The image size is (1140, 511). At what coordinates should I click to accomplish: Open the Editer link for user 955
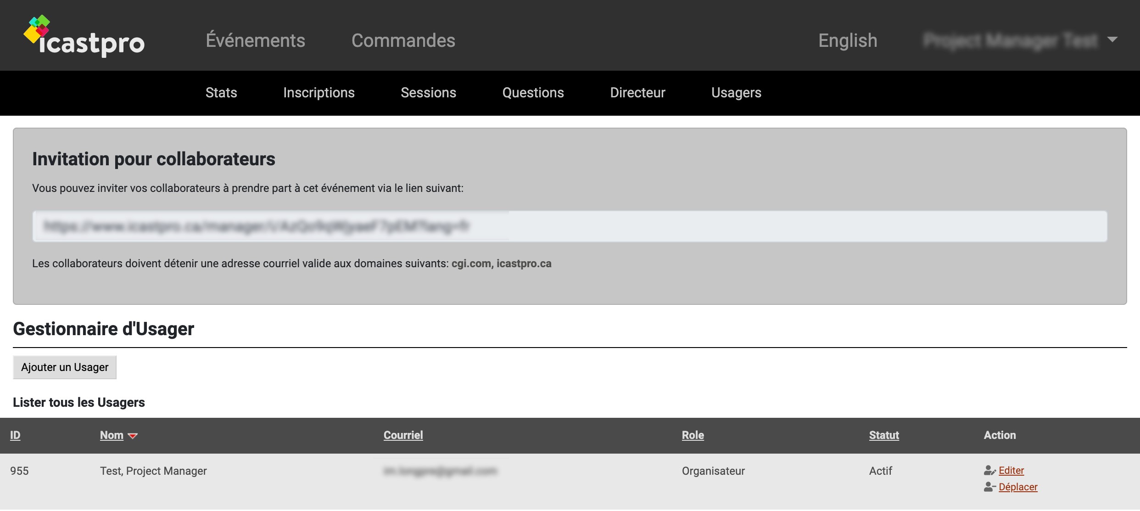[1011, 470]
